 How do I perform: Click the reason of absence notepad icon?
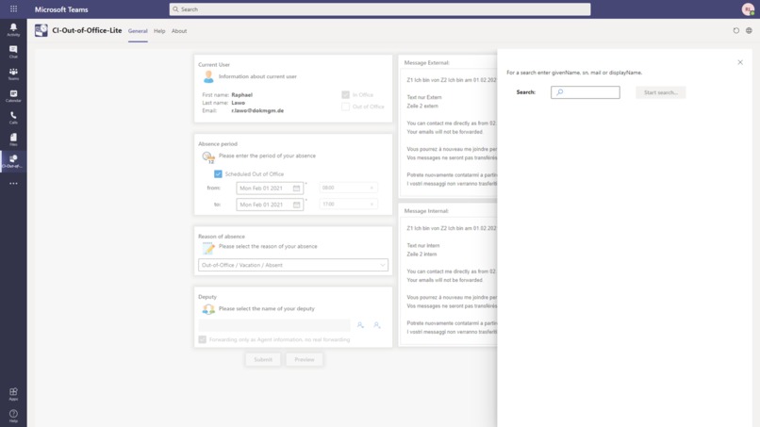208,248
